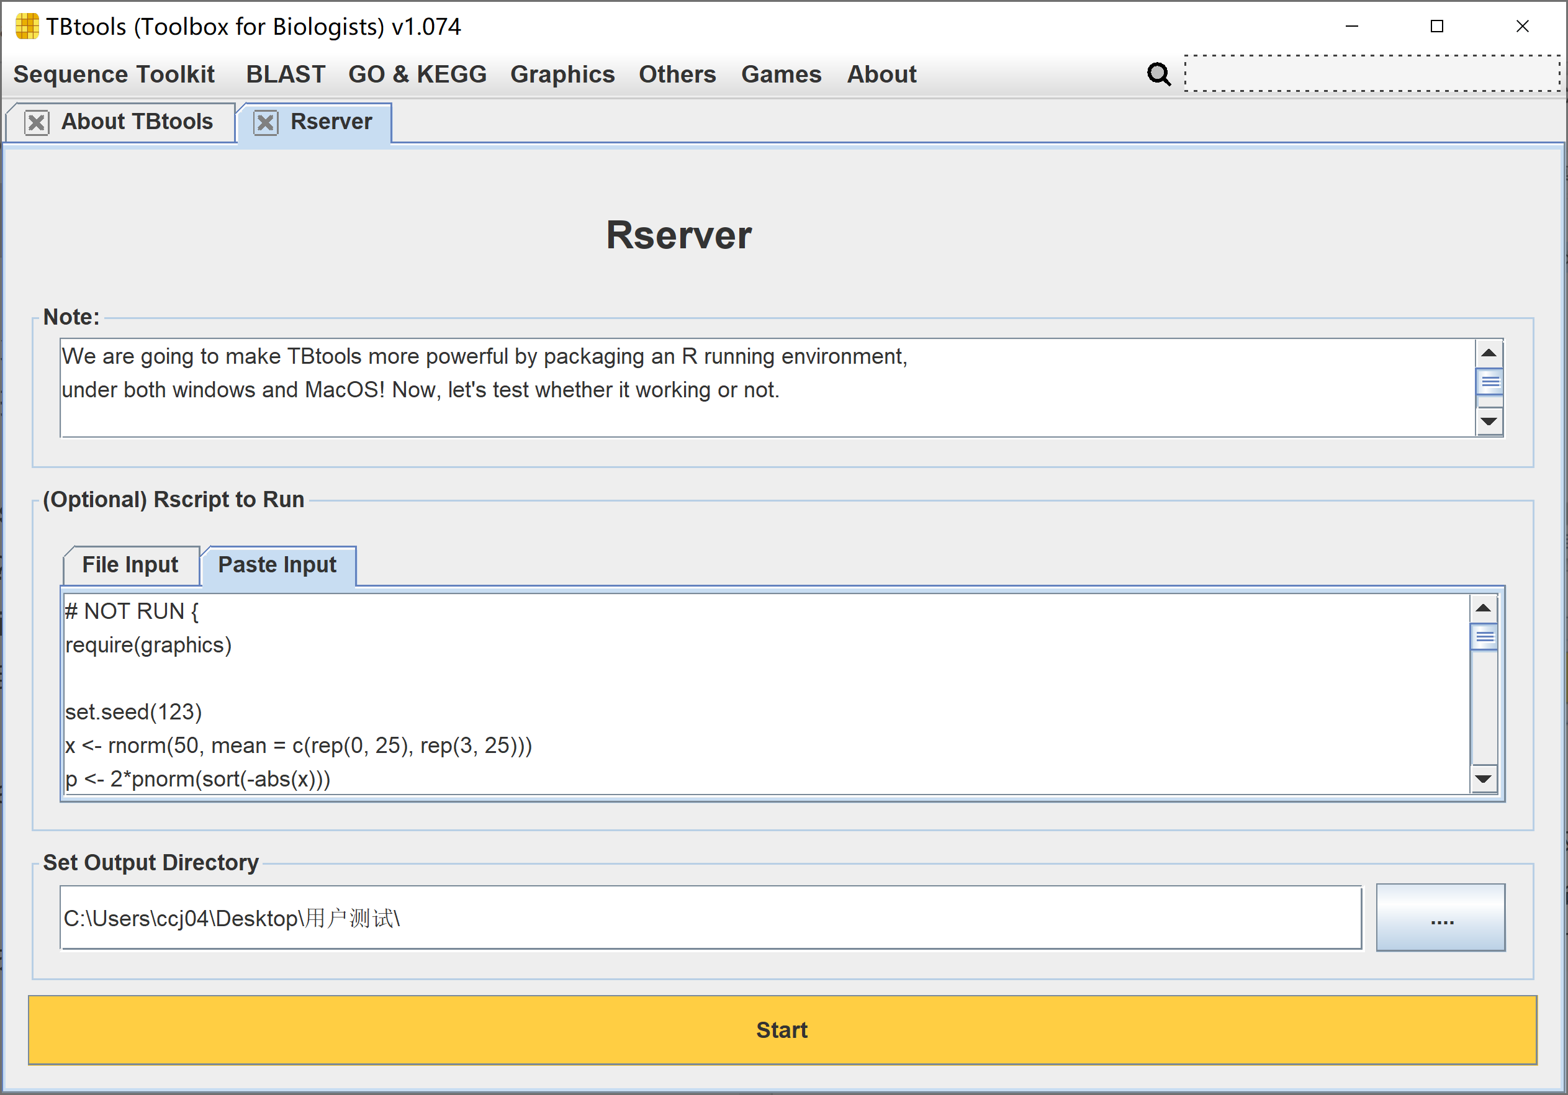Screen dimensions: 1568x1095
Task: Browse for output directory with .... button
Action: click(x=1440, y=917)
